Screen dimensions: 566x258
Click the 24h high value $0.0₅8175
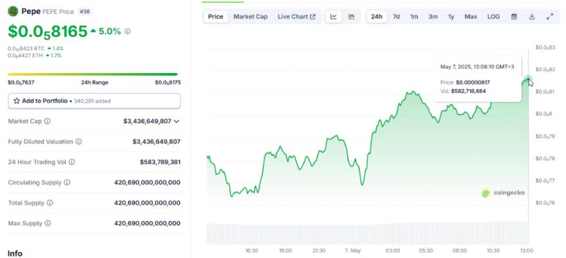[x=168, y=83]
